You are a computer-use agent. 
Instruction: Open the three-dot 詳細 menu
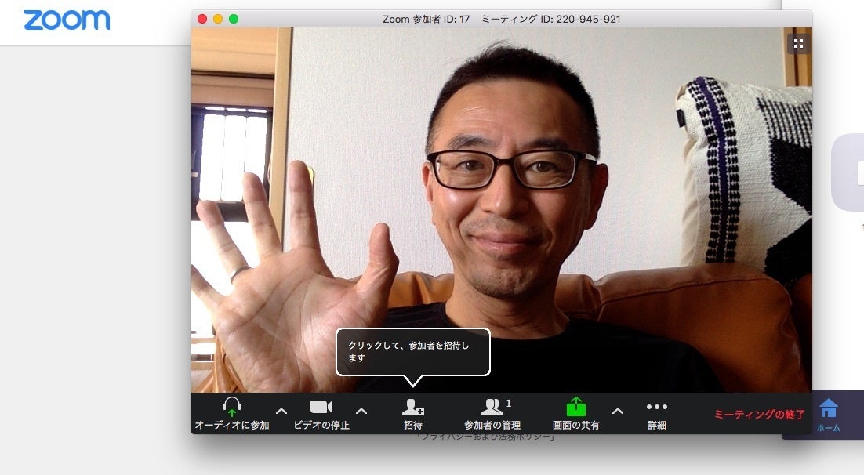pos(657,407)
